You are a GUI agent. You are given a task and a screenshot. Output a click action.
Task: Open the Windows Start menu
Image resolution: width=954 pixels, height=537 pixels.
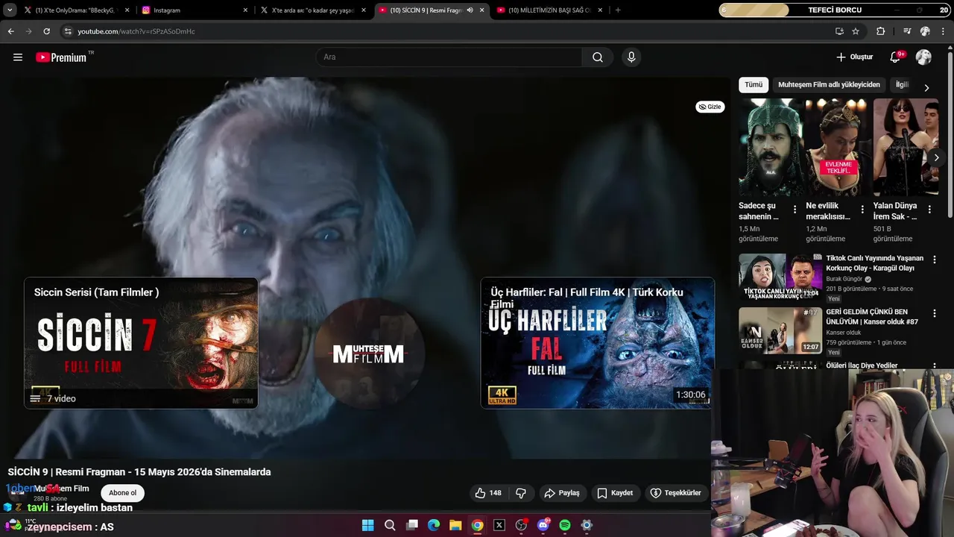pyautogui.click(x=368, y=525)
